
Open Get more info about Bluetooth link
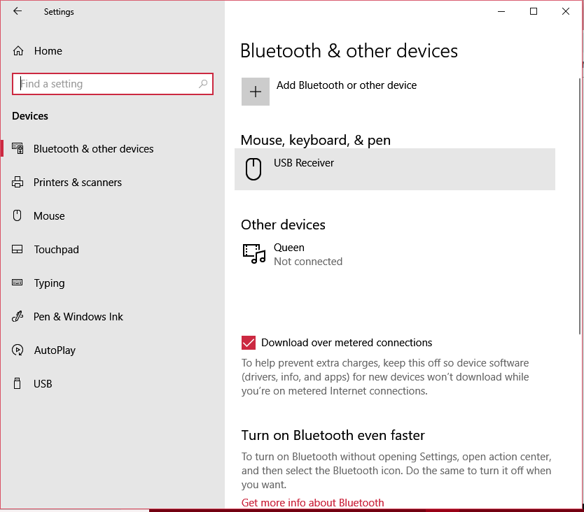(x=312, y=502)
